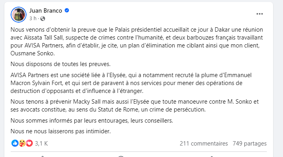Open the three-dots post options menu

pyautogui.click(x=260, y=14)
